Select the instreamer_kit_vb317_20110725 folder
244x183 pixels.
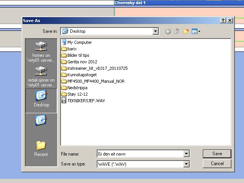pos(94,68)
